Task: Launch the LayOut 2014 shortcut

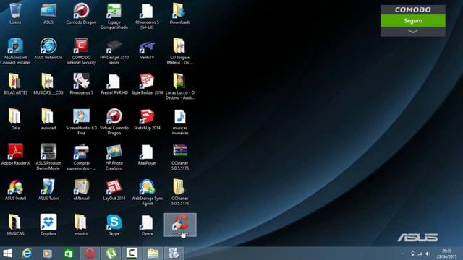Action: point(114,190)
